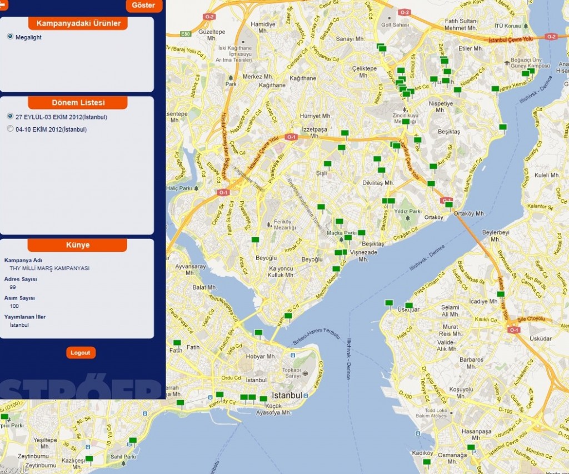Viewport: 569px width, 474px height.
Task: Open the green billboard marker near Fatih
Action: [177, 343]
